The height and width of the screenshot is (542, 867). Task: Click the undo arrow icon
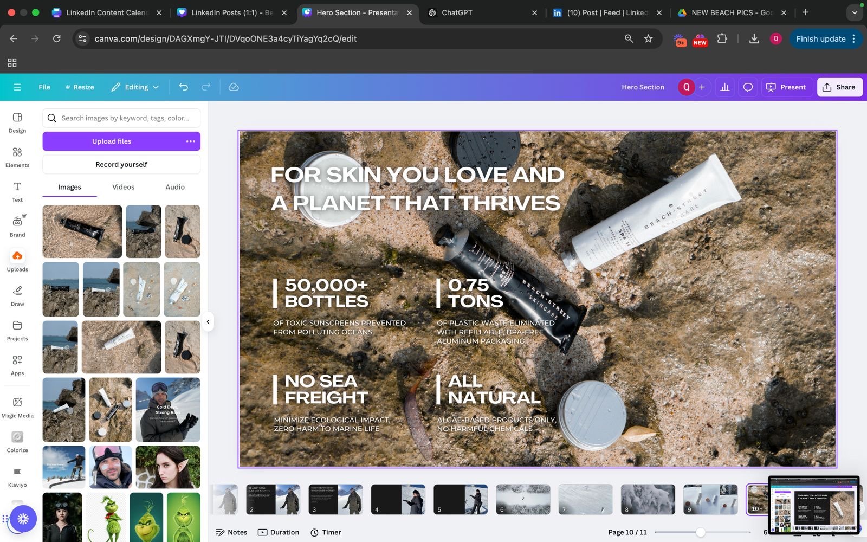(183, 87)
